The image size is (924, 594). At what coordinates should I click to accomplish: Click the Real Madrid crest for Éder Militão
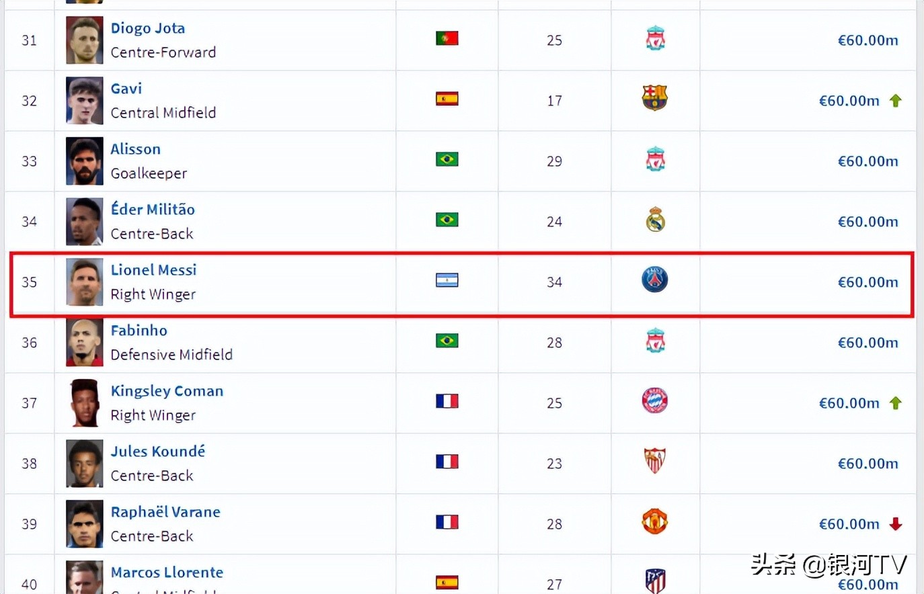click(x=655, y=220)
